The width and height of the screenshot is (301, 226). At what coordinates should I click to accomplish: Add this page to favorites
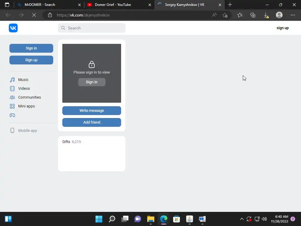[225, 15]
